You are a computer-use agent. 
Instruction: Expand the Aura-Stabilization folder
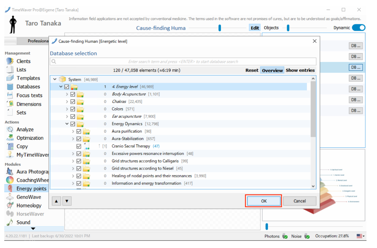click(73, 139)
